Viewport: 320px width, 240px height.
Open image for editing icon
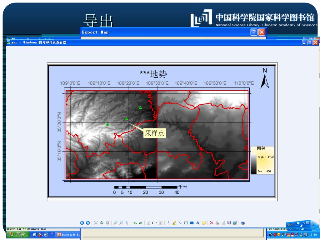(235, 223)
